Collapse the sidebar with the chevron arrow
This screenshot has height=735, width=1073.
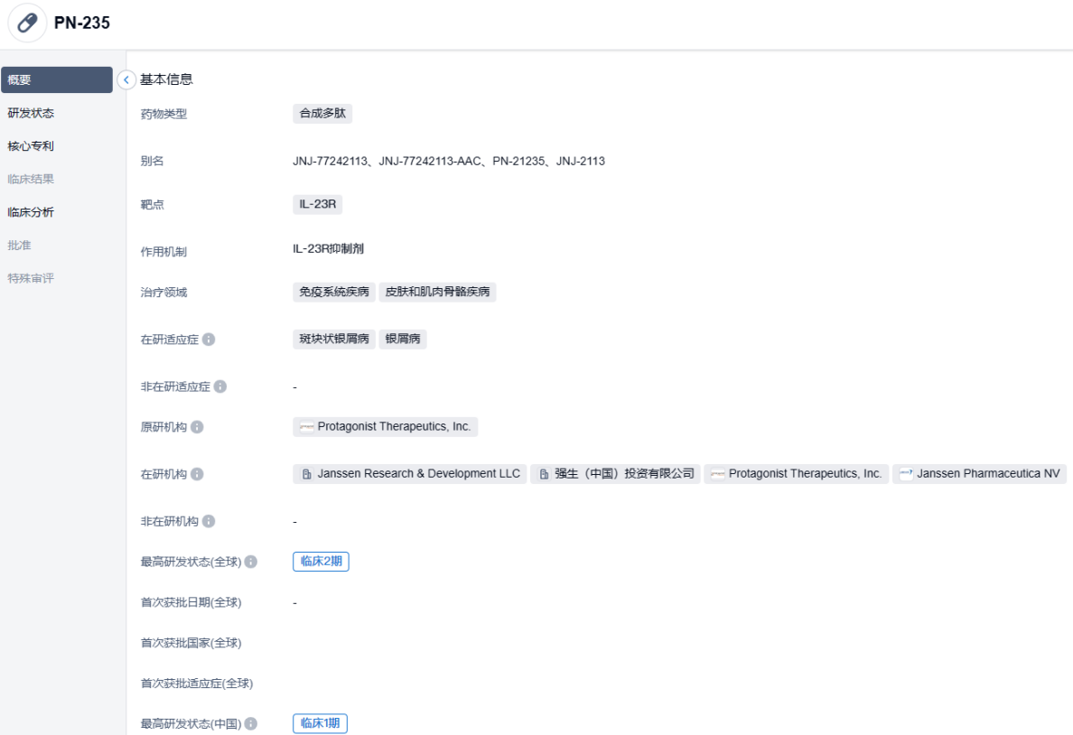(126, 79)
